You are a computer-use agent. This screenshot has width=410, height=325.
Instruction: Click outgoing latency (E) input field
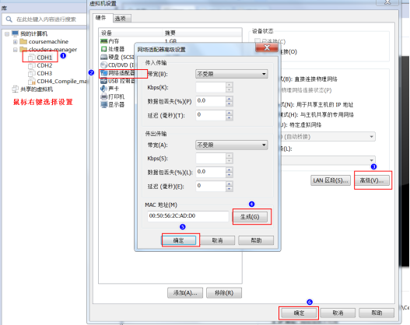(211, 186)
